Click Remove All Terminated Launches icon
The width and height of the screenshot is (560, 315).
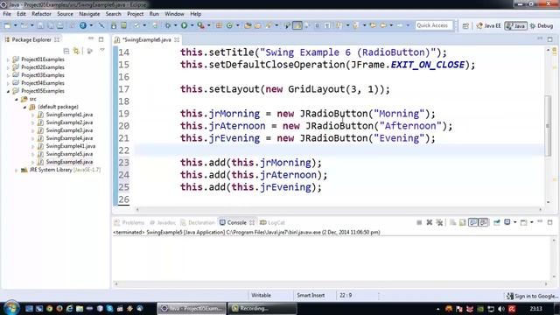point(439,222)
